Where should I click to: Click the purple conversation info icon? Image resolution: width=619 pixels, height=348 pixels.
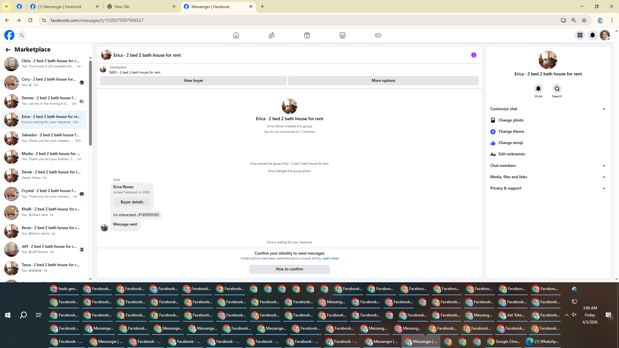(x=474, y=55)
